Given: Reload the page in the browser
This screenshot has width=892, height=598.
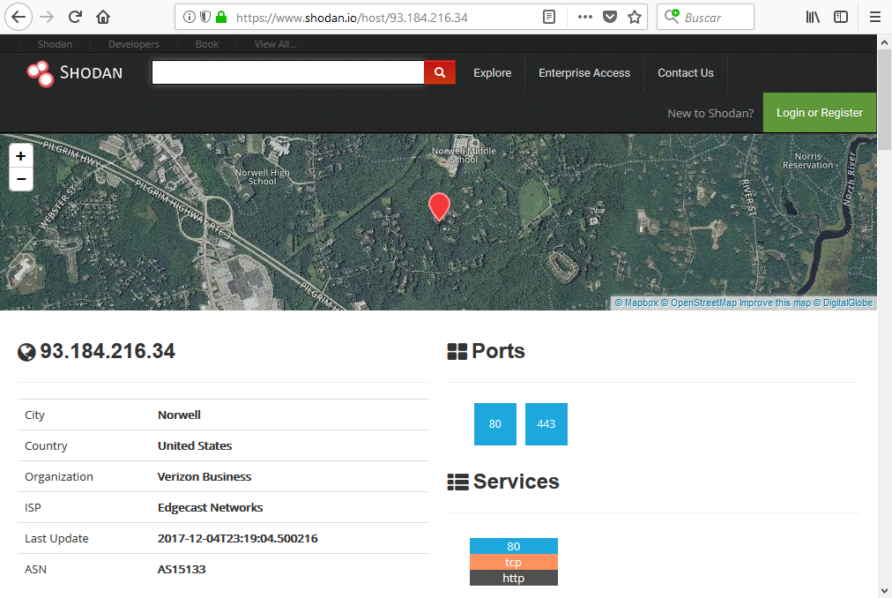Looking at the screenshot, I should [x=76, y=17].
